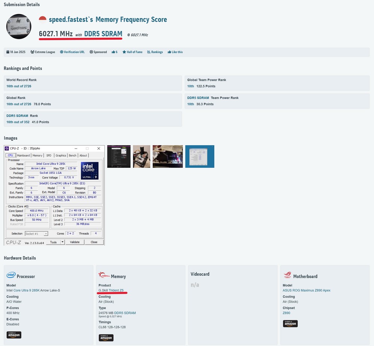Expand the arrow next to Tools in CPU-Z
Viewport: 374px width, 346px height.
point(62,242)
